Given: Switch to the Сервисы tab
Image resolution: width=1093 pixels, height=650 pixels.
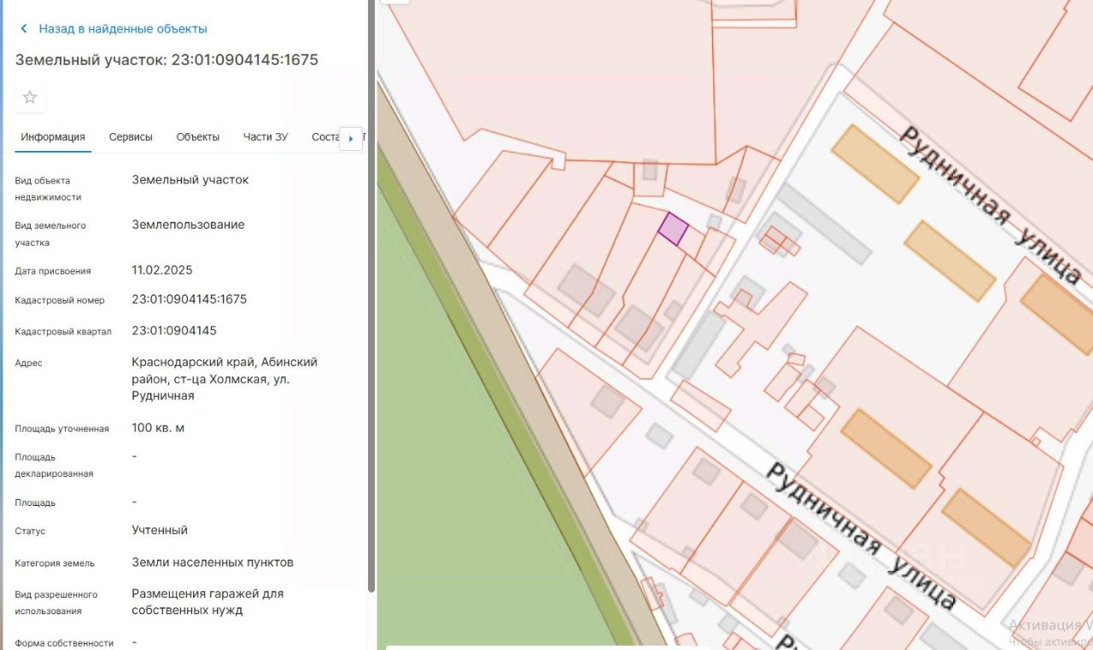Looking at the screenshot, I should tap(131, 137).
